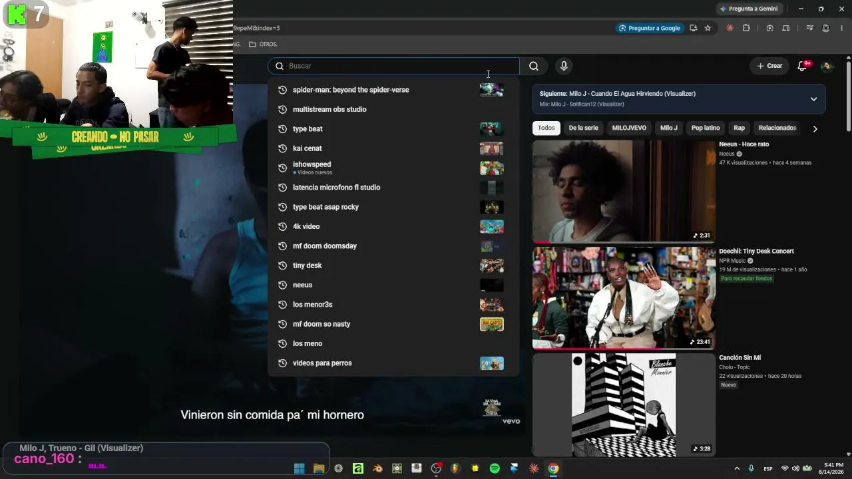
Task: Open the Doechii Tiny Desk thumbnail
Action: pyautogui.click(x=624, y=298)
